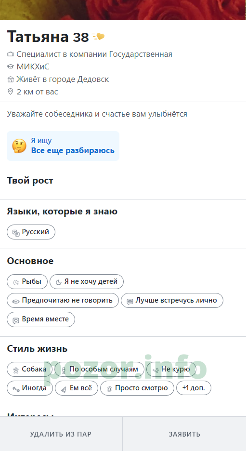Click Удалить из пар button

tap(61, 434)
